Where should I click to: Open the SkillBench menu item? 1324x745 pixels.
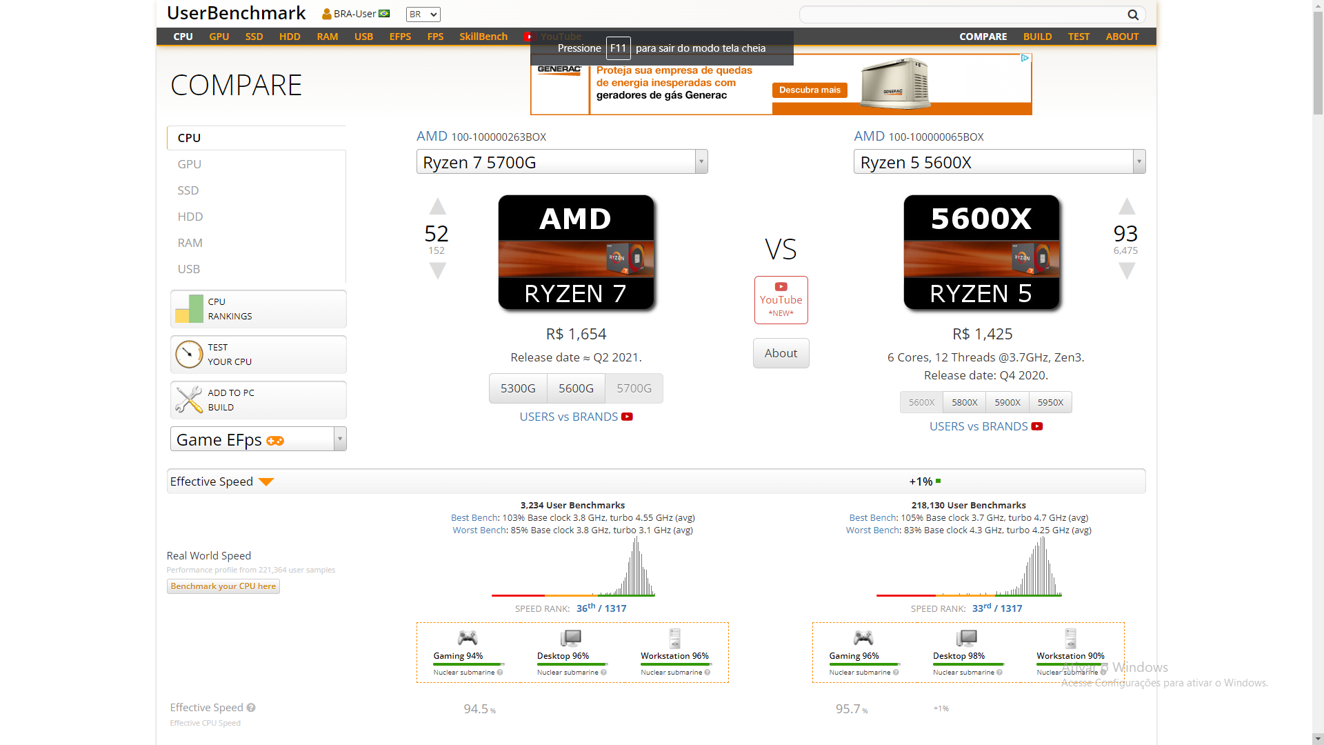coord(483,37)
